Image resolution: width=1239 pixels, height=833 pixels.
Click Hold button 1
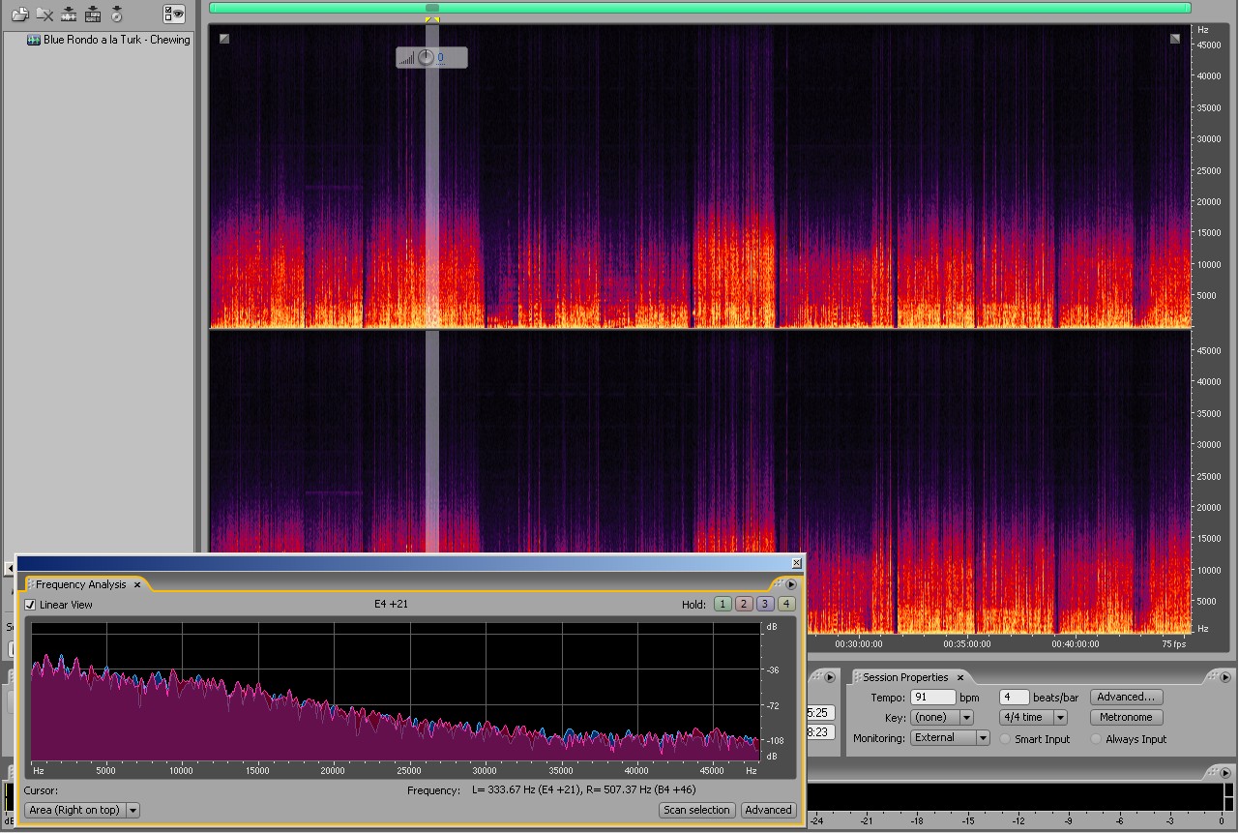coord(723,604)
